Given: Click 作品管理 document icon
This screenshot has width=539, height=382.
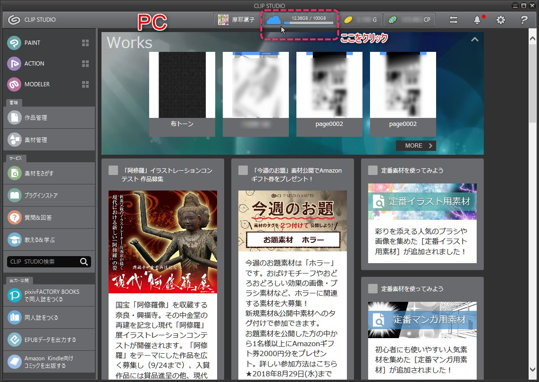Looking at the screenshot, I should (15, 117).
